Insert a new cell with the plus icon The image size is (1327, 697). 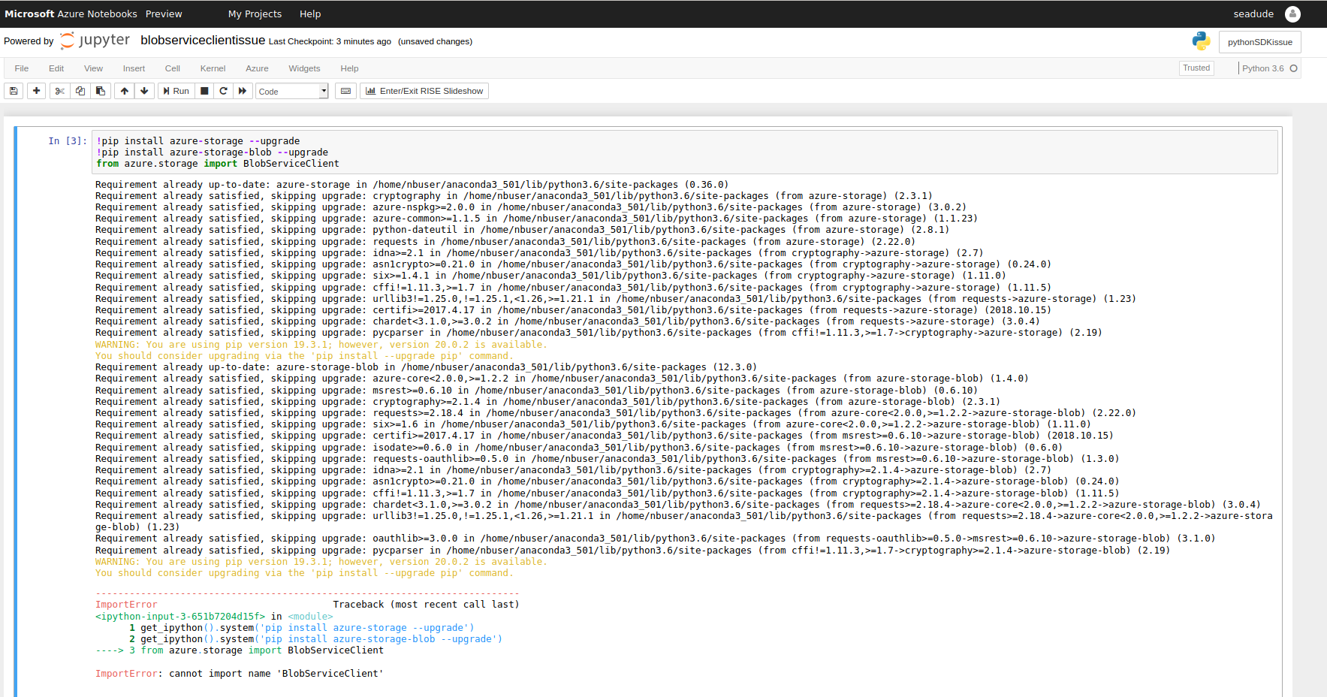click(x=36, y=91)
